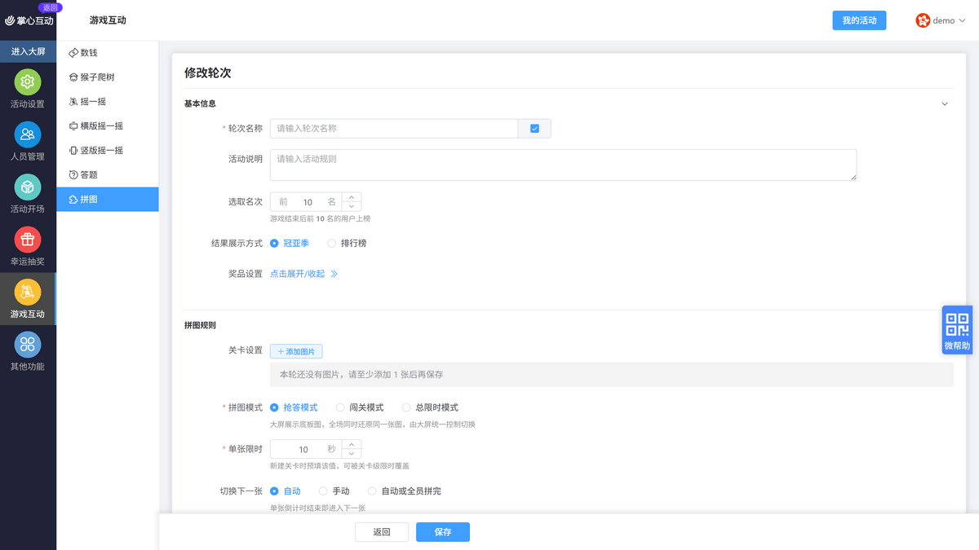Increase 选取名次 value with up arrow
The width and height of the screenshot is (979, 550).
352,197
